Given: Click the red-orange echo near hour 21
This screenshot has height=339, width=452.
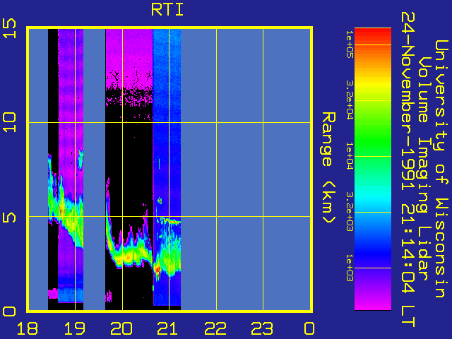Looking at the screenshot, I should pos(157,268).
